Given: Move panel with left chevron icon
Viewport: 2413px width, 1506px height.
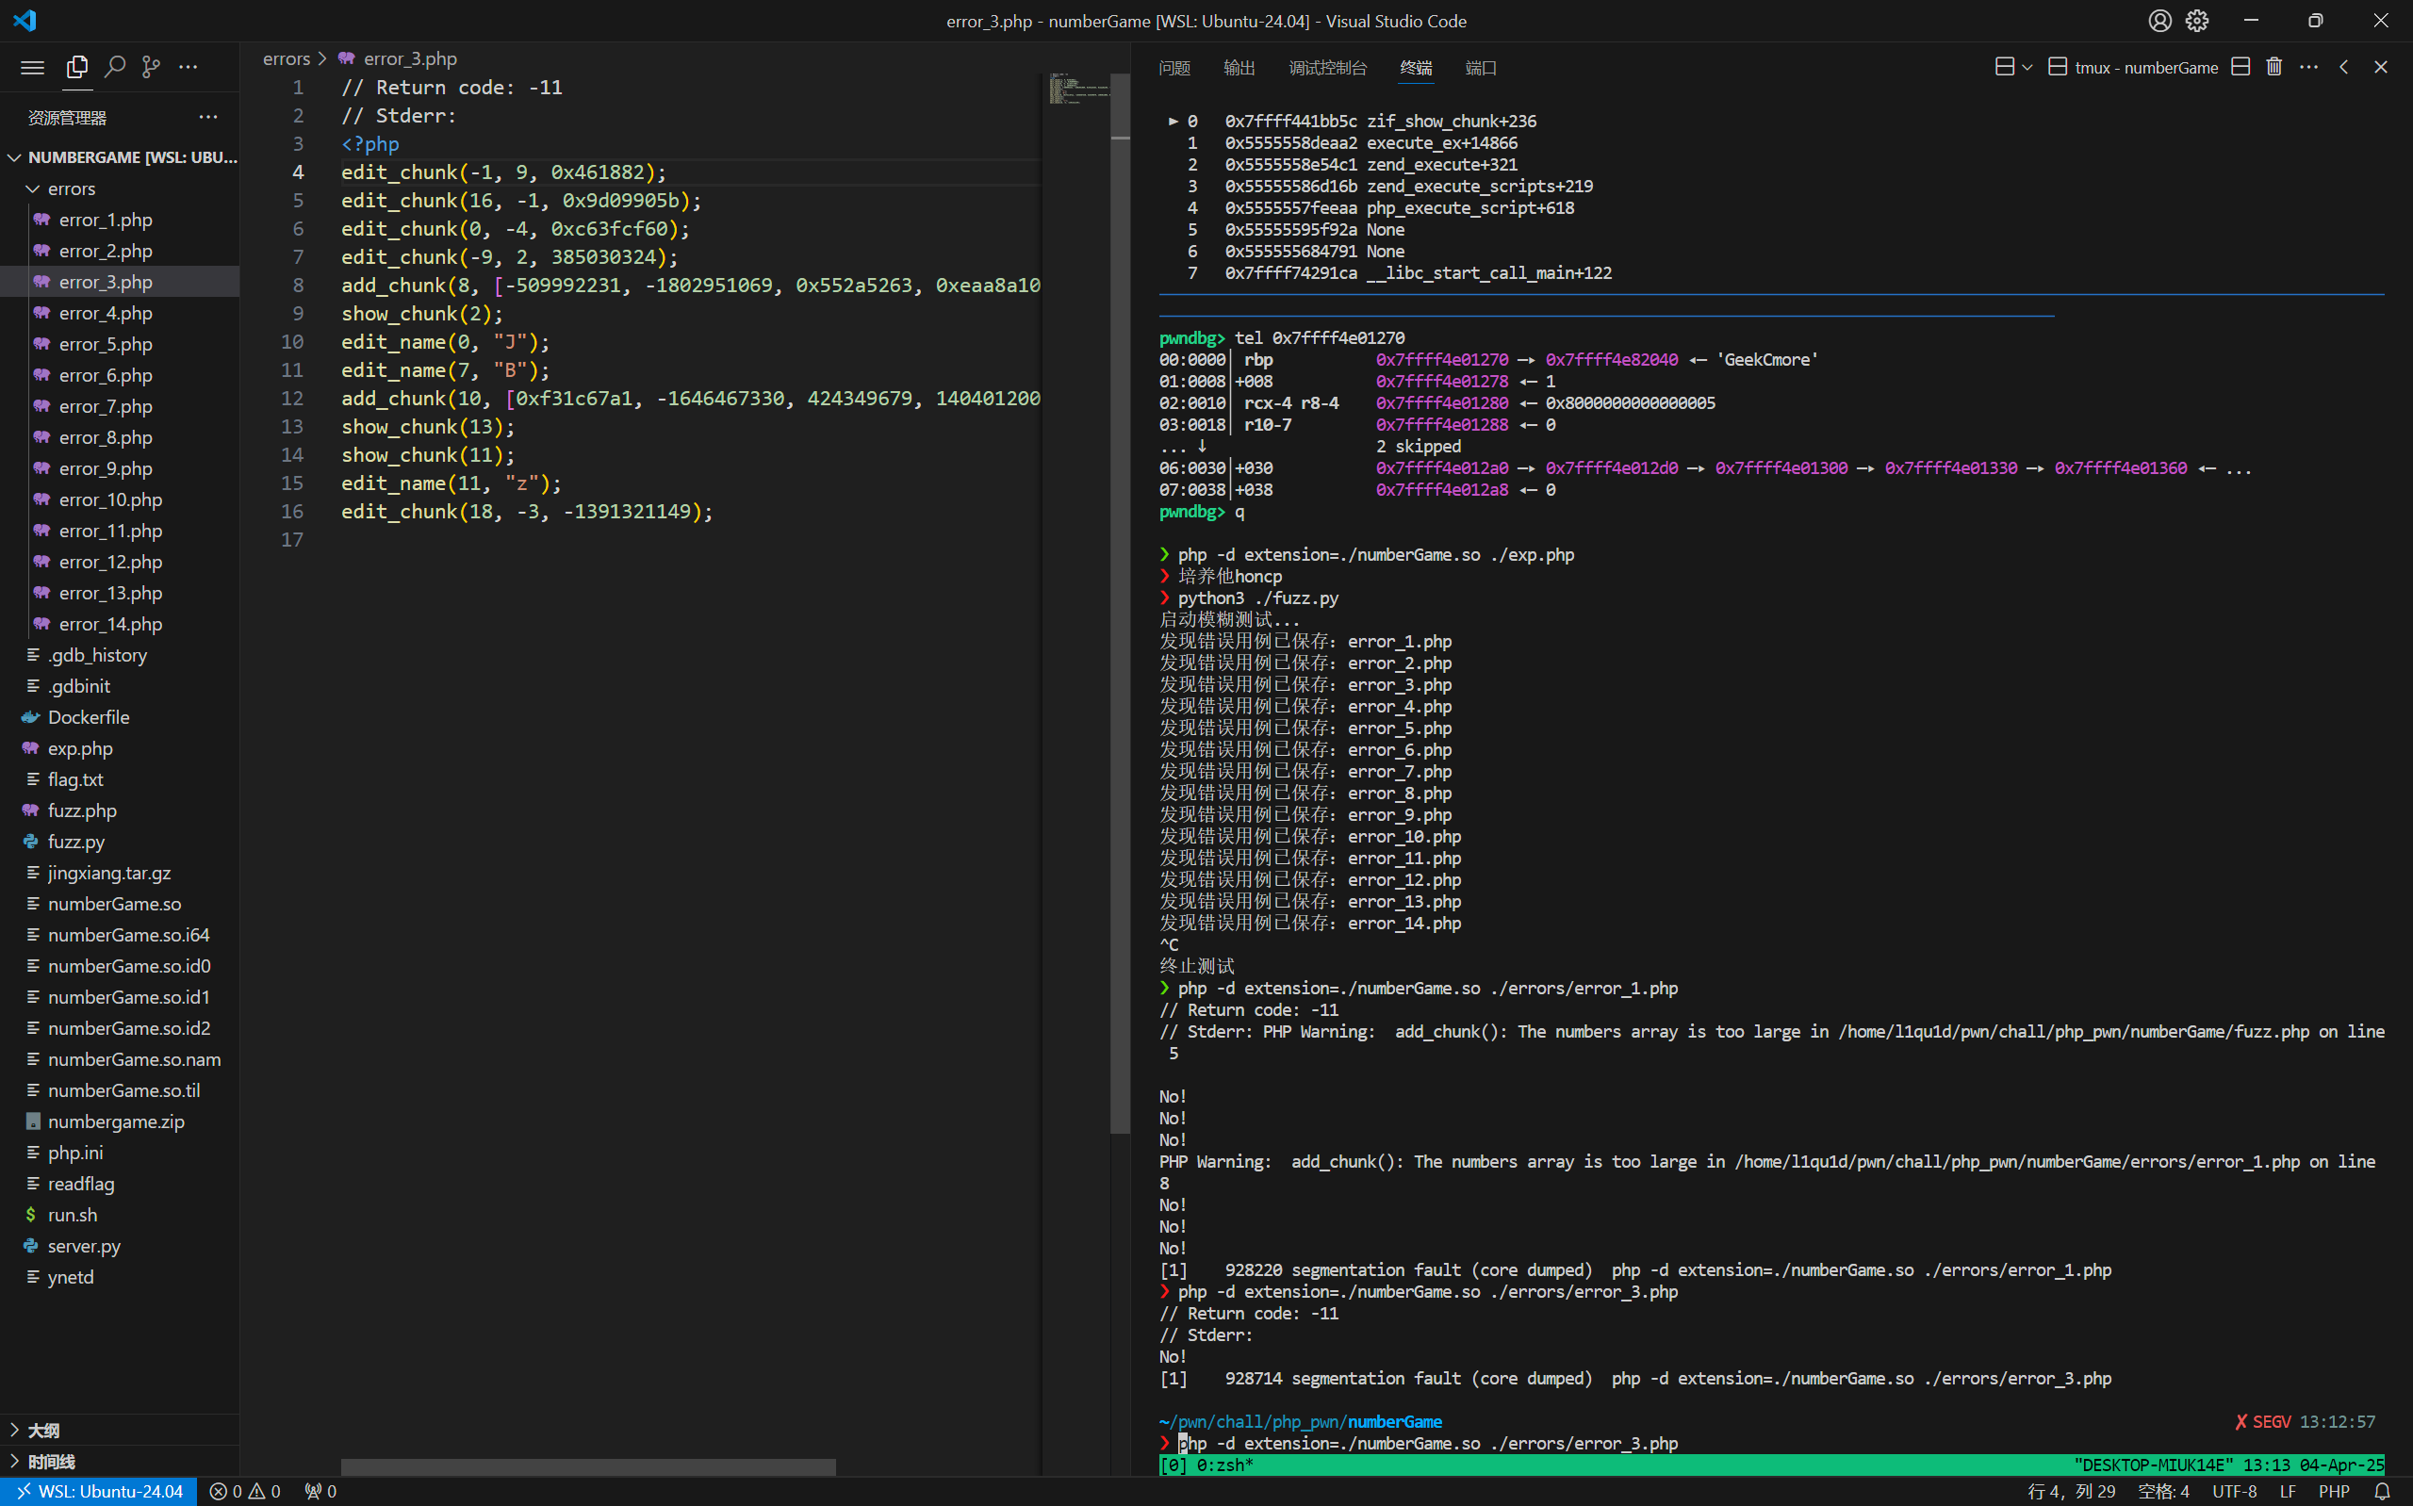Looking at the screenshot, I should click(x=2343, y=67).
